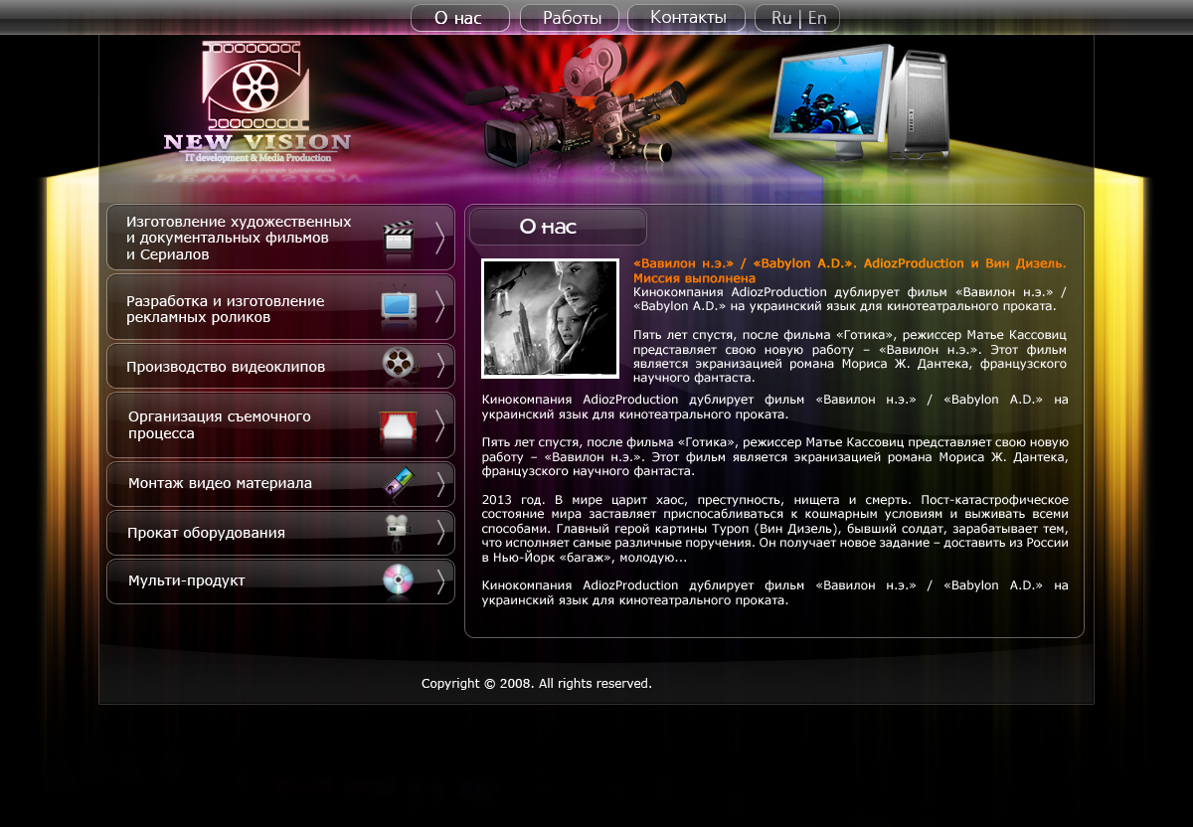Open the Контакты navigation tab

click(x=687, y=18)
